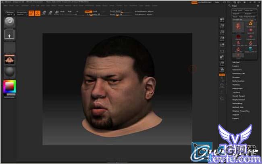
Task: Open the Preferences menu
Action: (89, 6)
